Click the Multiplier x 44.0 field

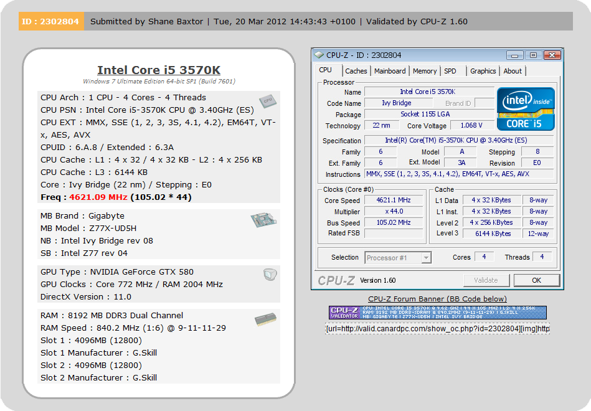[394, 212]
